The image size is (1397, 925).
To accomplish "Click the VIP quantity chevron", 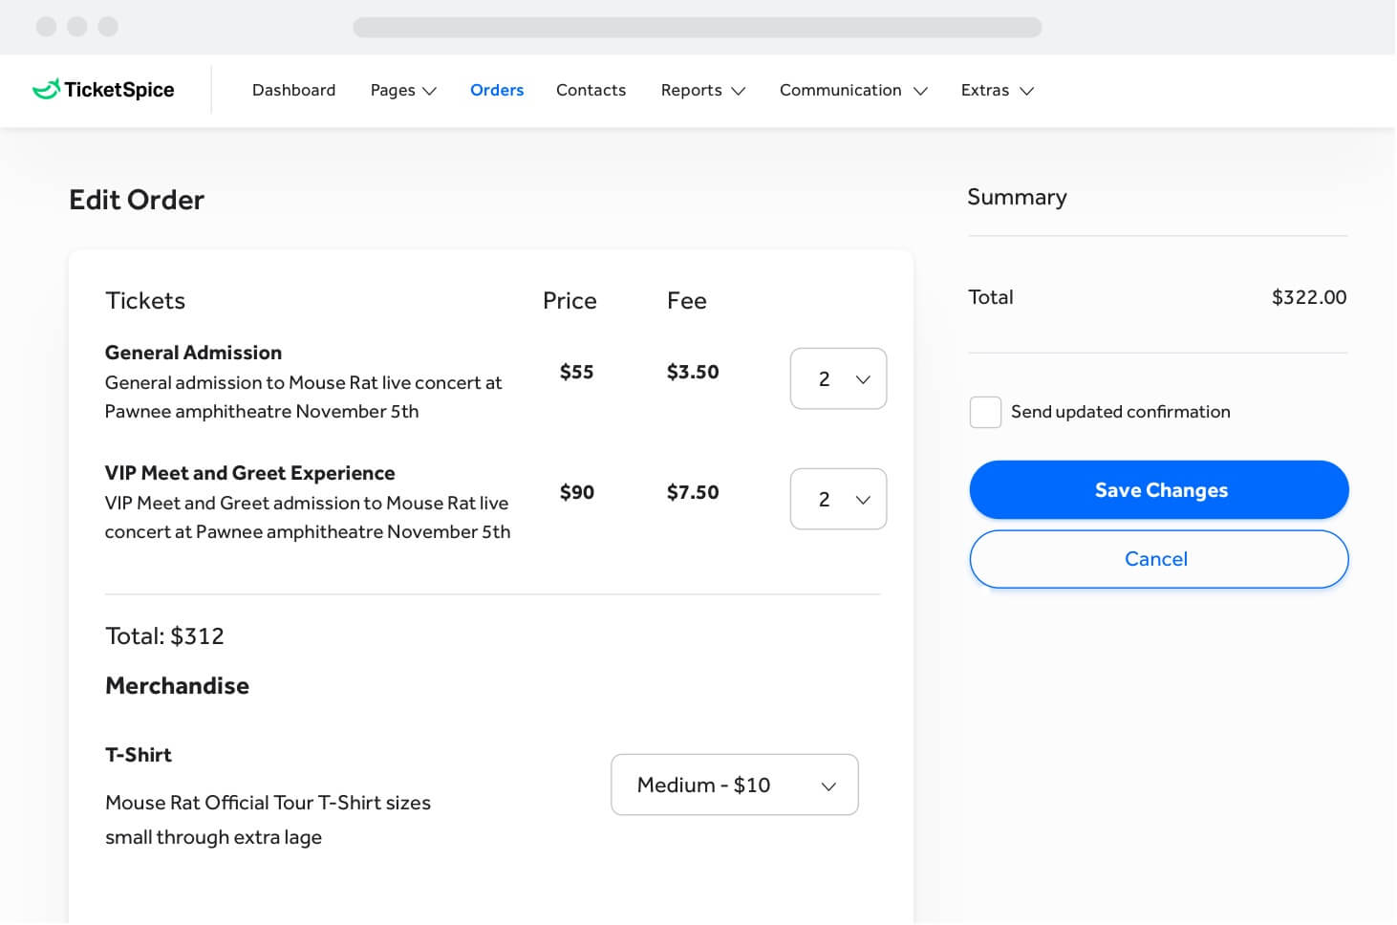I will [863, 499].
